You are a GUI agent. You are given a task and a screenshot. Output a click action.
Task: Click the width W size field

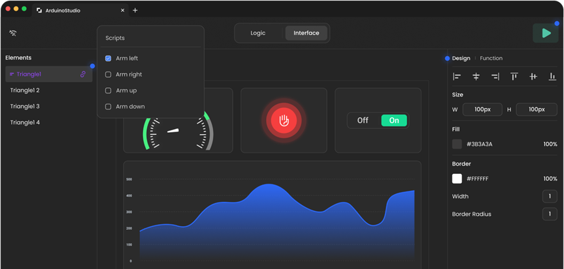[x=482, y=109]
